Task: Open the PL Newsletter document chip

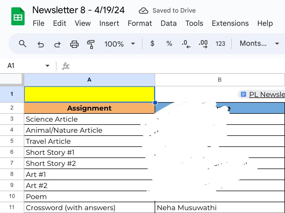Action: point(262,95)
